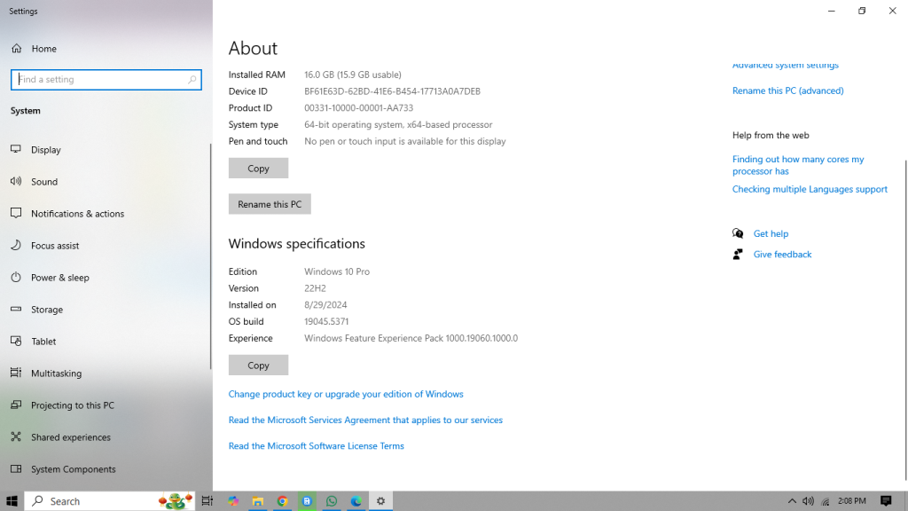This screenshot has height=511, width=908.
Task: Select Multitasking in the System list
Action: pyautogui.click(x=56, y=373)
